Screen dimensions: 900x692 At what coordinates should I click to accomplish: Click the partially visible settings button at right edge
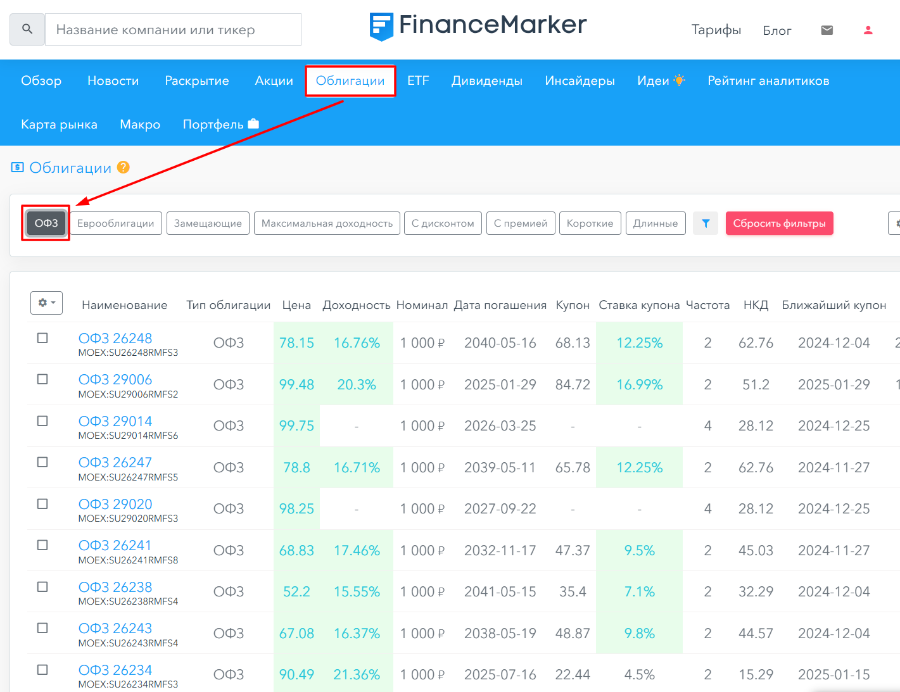tap(894, 223)
